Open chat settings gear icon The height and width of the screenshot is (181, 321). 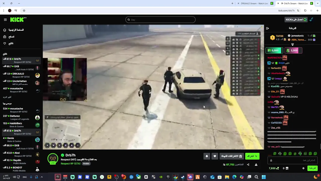(303, 168)
